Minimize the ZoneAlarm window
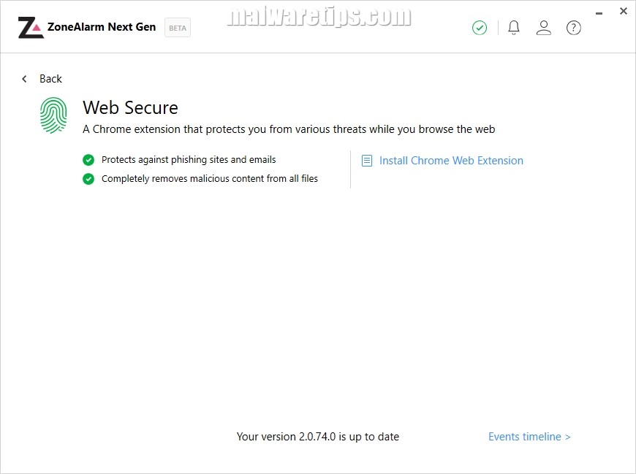The height and width of the screenshot is (474, 636). coord(597,11)
